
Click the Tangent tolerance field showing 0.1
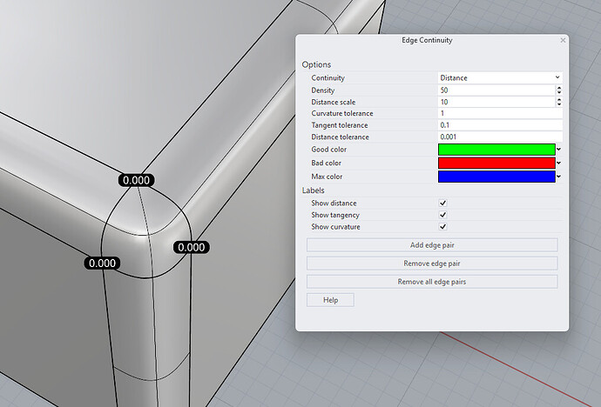[500, 125]
